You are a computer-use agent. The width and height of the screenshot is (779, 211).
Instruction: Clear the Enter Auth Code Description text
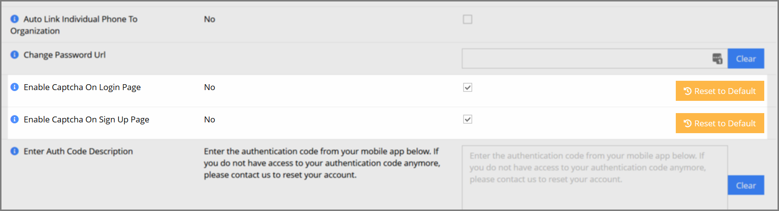[x=746, y=185]
